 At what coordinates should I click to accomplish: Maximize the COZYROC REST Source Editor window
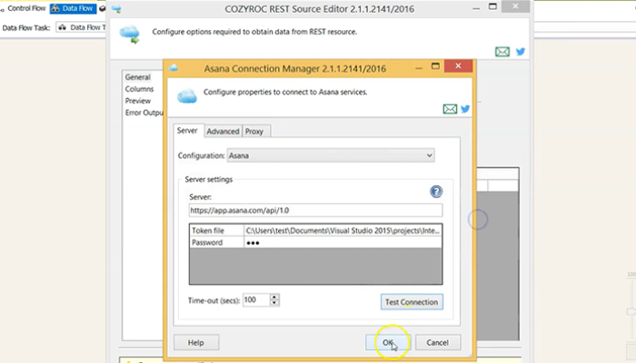click(492, 6)
